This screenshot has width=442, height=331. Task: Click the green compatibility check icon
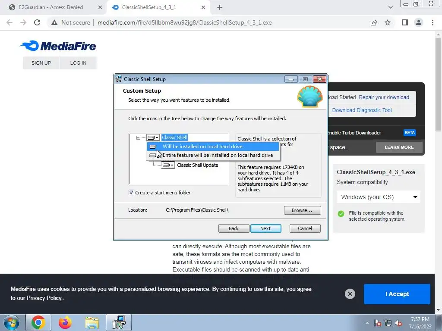341,214
